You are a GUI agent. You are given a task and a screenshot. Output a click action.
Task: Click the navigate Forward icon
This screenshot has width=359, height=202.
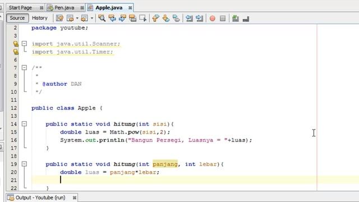[x=85, y=18]
